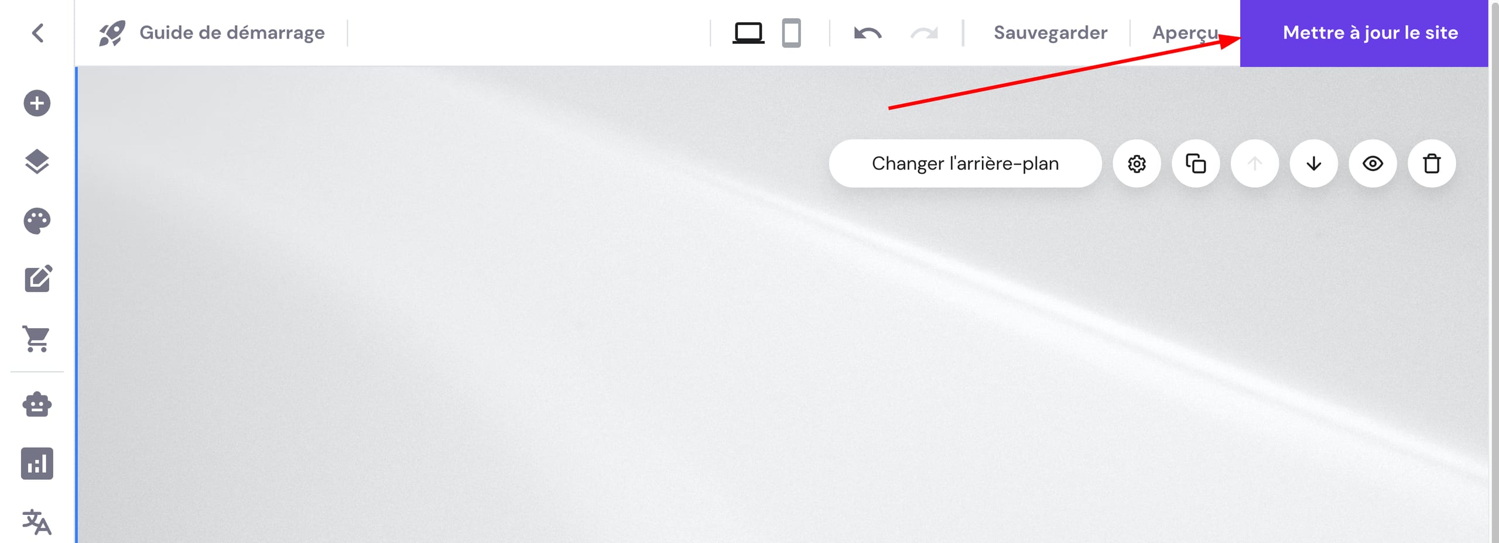Open the online store cart icon
Screen dimensions: 1499x543
(x=37, y=339)
